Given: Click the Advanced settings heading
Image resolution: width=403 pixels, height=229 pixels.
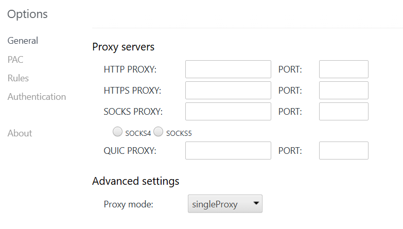Looking at the screenshot, I should pos(135,181).
